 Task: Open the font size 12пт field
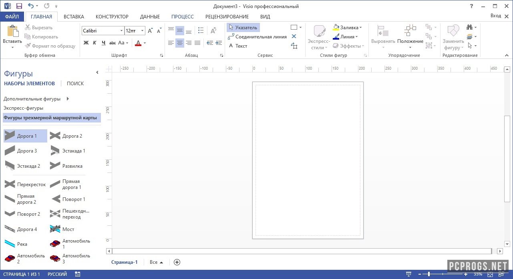(131, 31)
